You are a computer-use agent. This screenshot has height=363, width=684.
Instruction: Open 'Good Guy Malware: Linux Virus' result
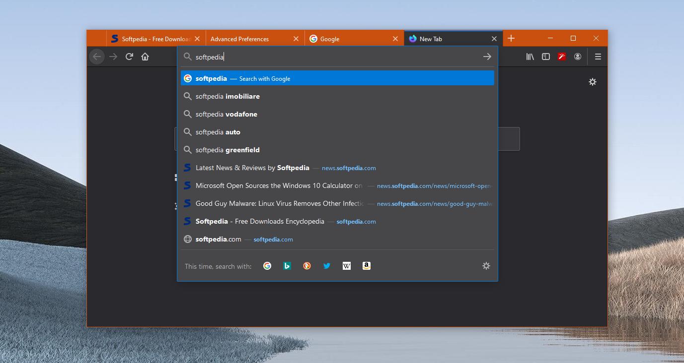pos(337,203)
